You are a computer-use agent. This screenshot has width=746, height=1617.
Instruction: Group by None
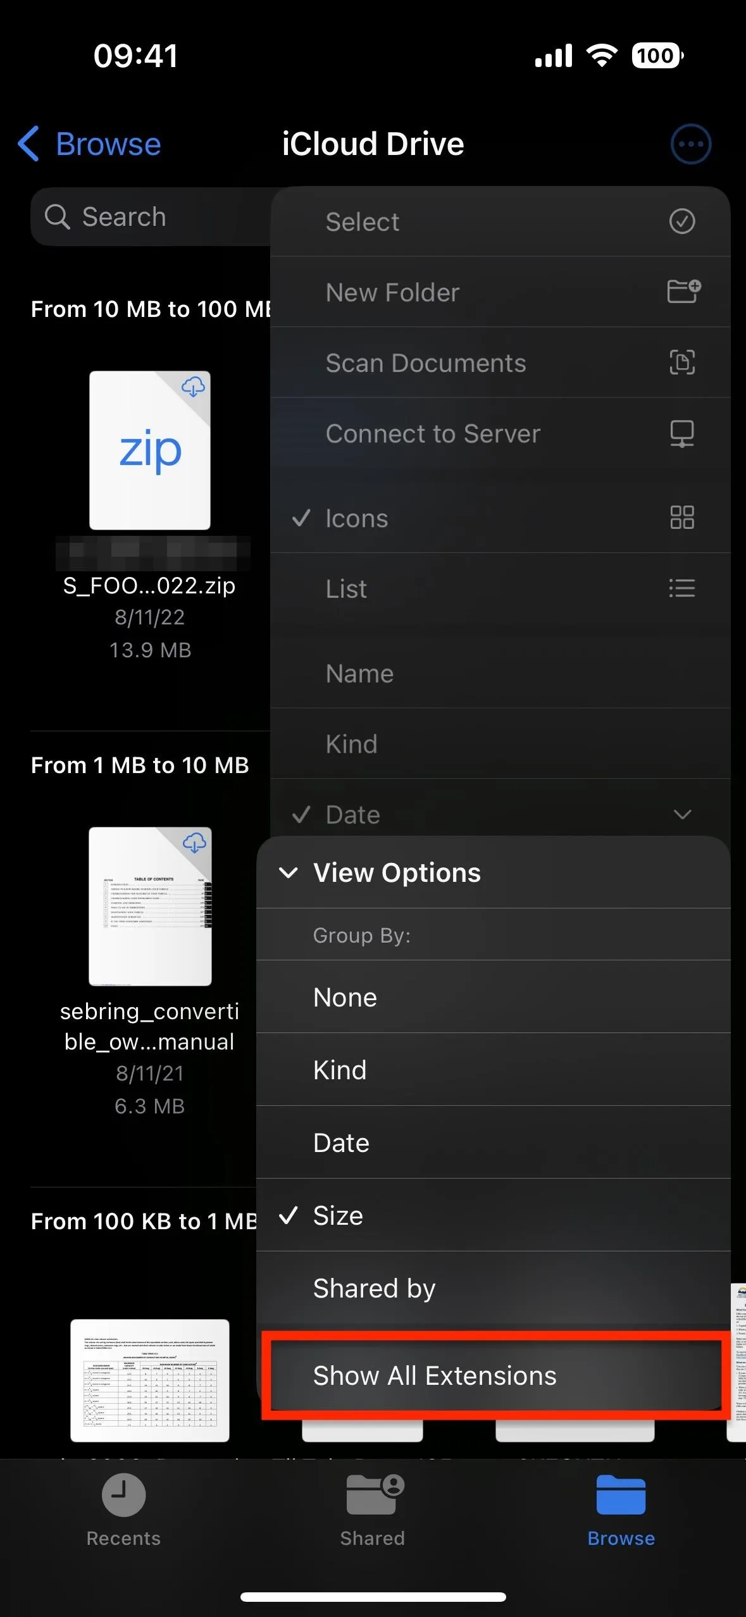(494, 997)
